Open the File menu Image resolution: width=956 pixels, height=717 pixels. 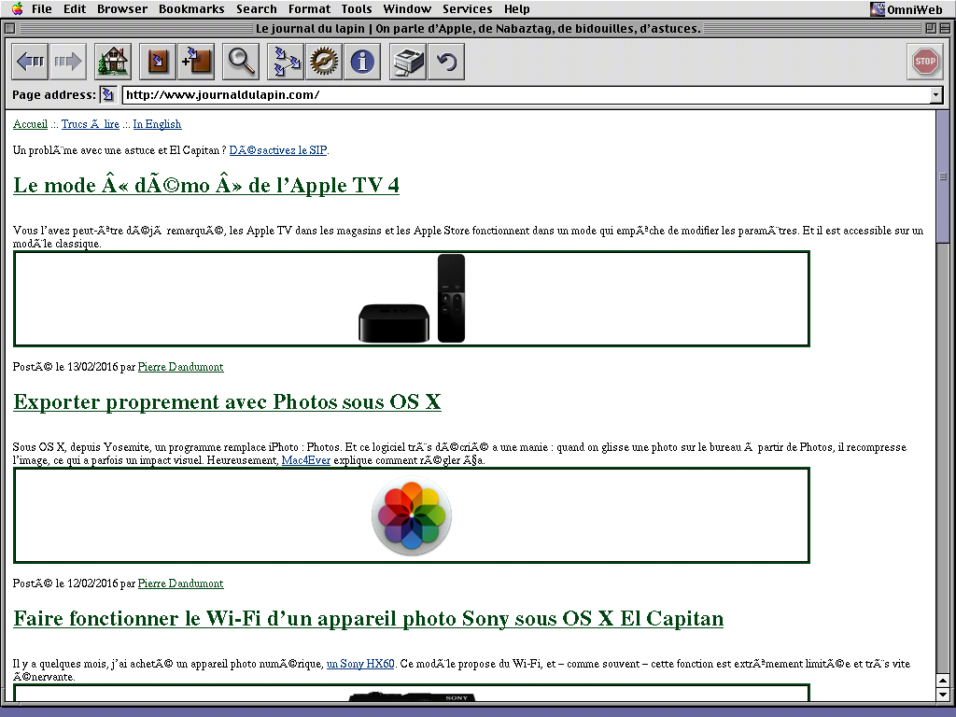tap(41, 8)
